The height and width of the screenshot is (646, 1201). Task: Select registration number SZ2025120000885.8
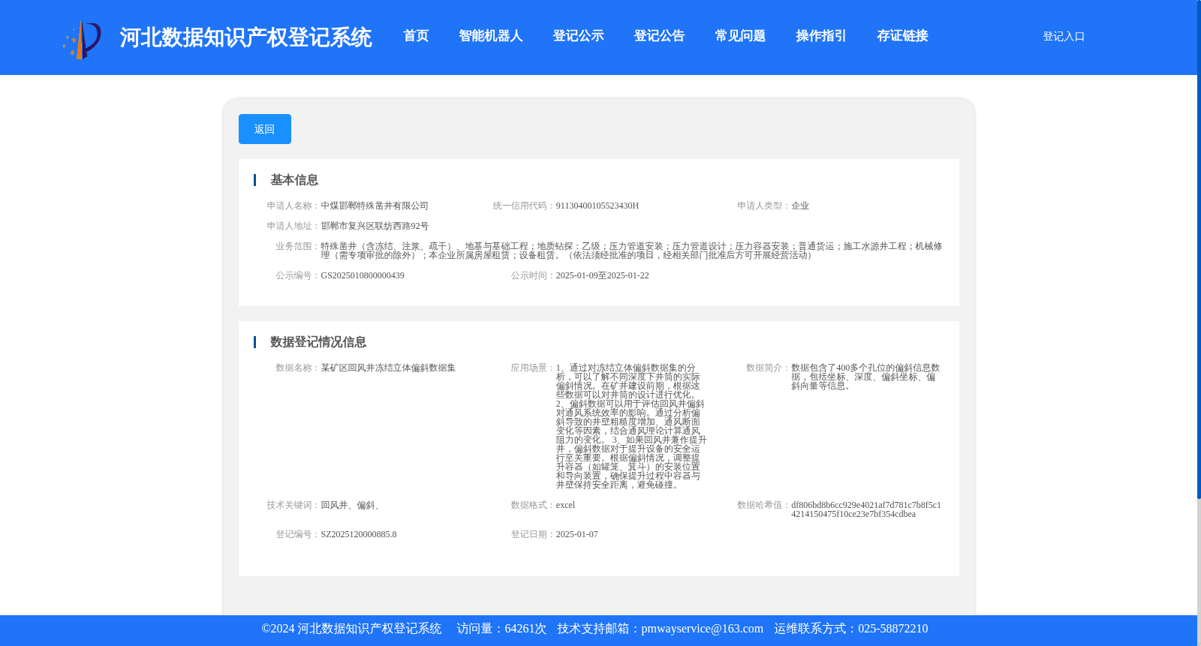359,534
